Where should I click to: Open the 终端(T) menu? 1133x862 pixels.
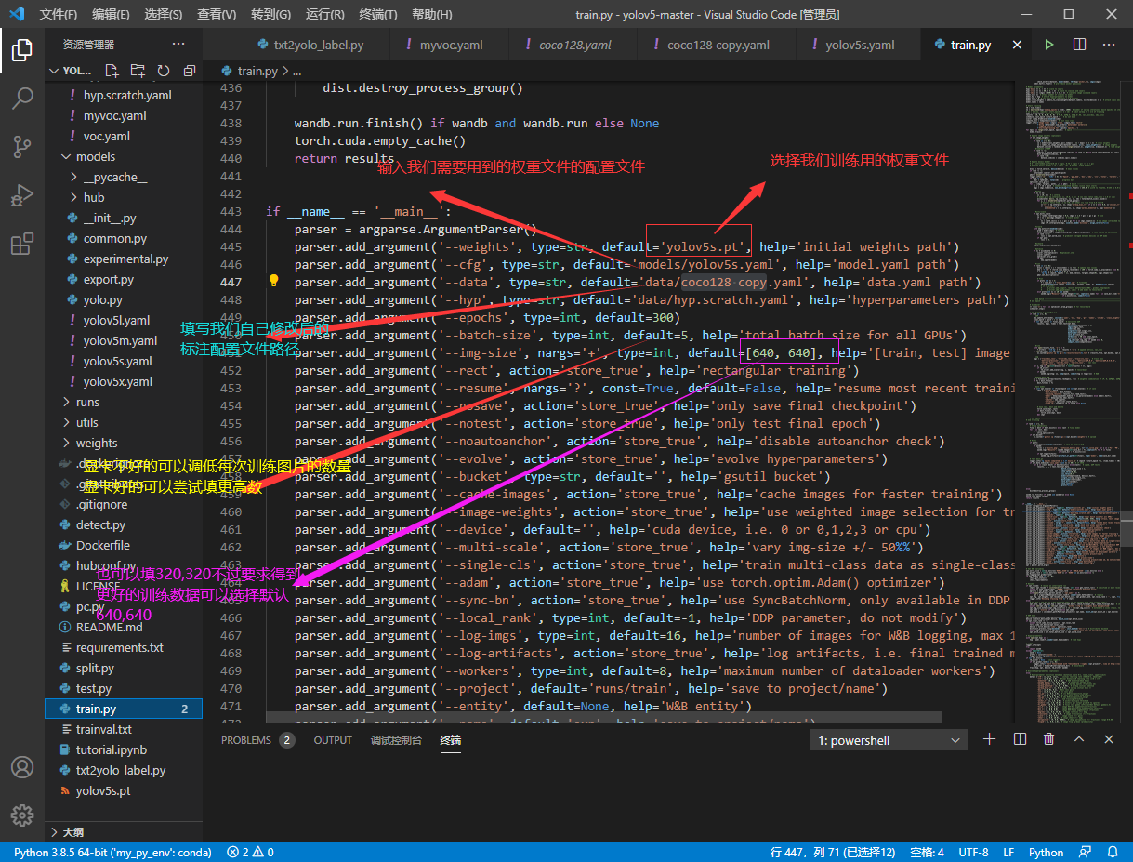point(378,14)
